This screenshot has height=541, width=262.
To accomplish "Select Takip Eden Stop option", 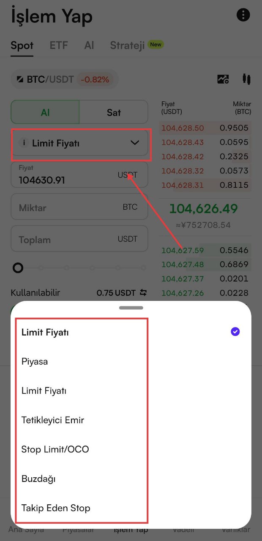I will [x=56, y=508].
